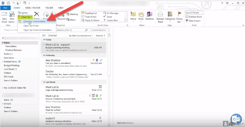The height and width of the screenshot is (127, 245).
Task: Switch to the SEND / RECEIVE tab
Action: pyautogui.click(x=33, y=8)
